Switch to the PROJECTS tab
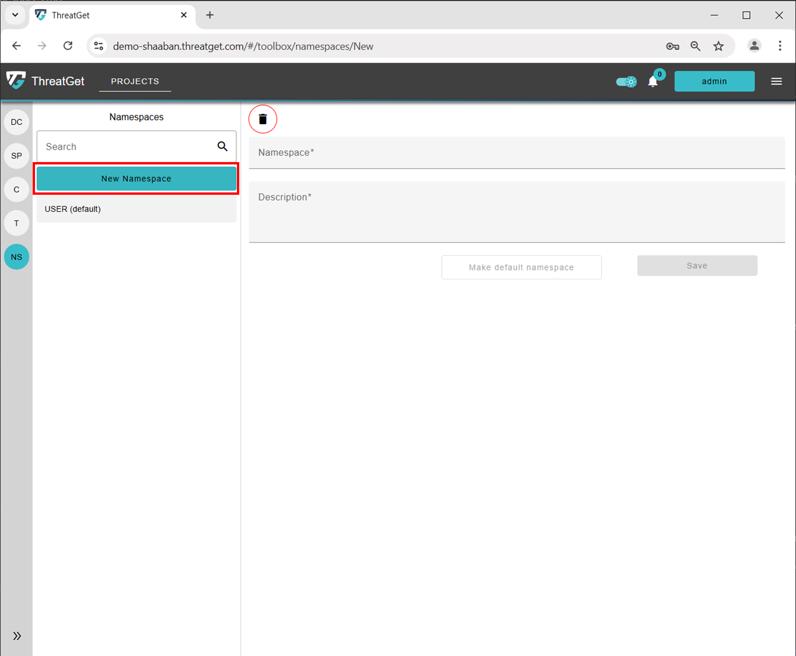The image size is (796, 656). (x=135, y=81)
